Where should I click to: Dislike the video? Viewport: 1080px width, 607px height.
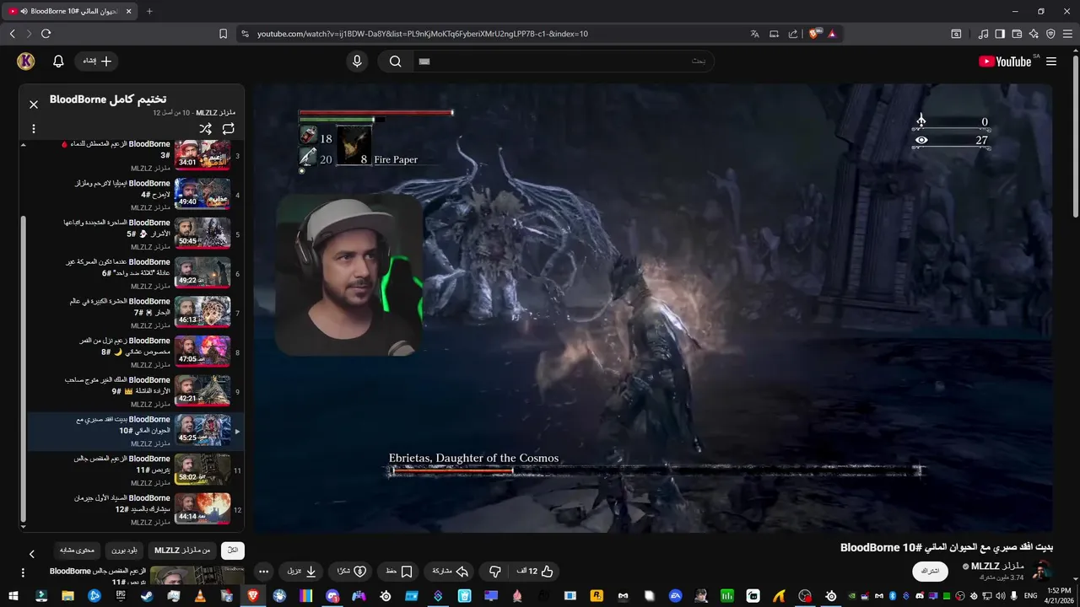tap(495, 572)
